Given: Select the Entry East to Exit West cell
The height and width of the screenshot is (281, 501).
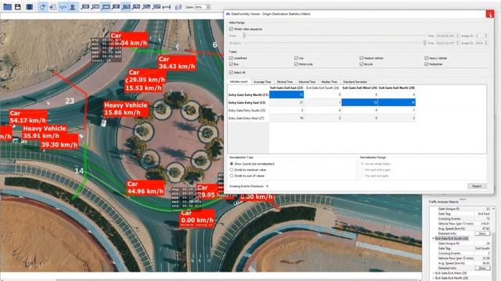Looking at the screenshot, I should 359,102.
